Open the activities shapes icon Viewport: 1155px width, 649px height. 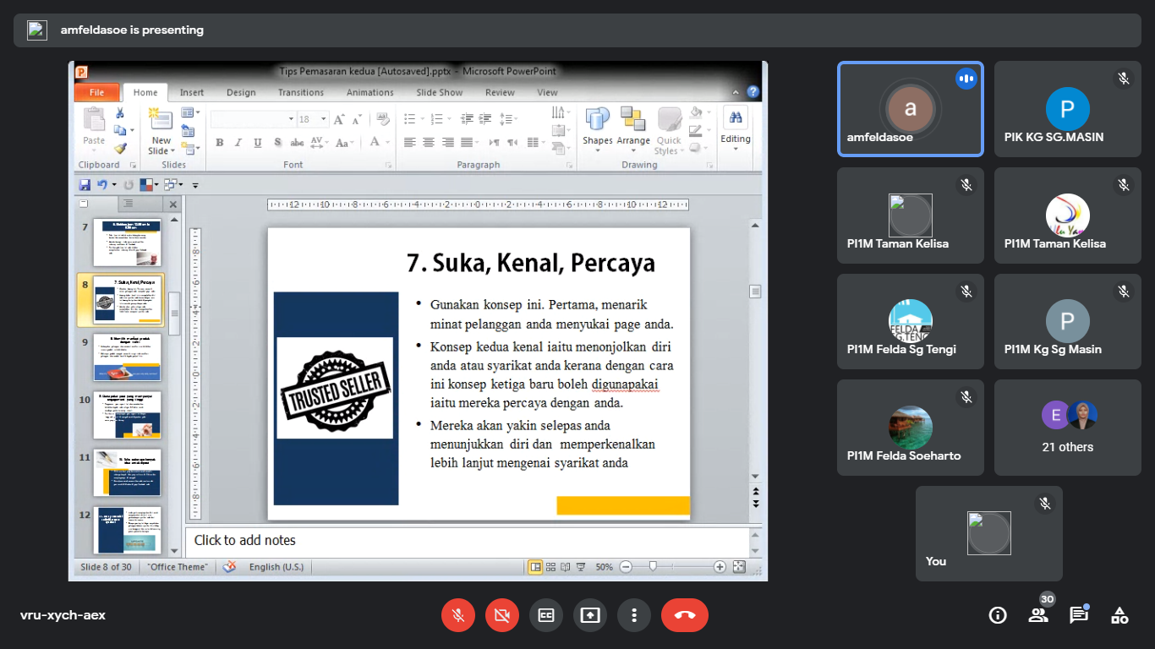[1119, 615]
